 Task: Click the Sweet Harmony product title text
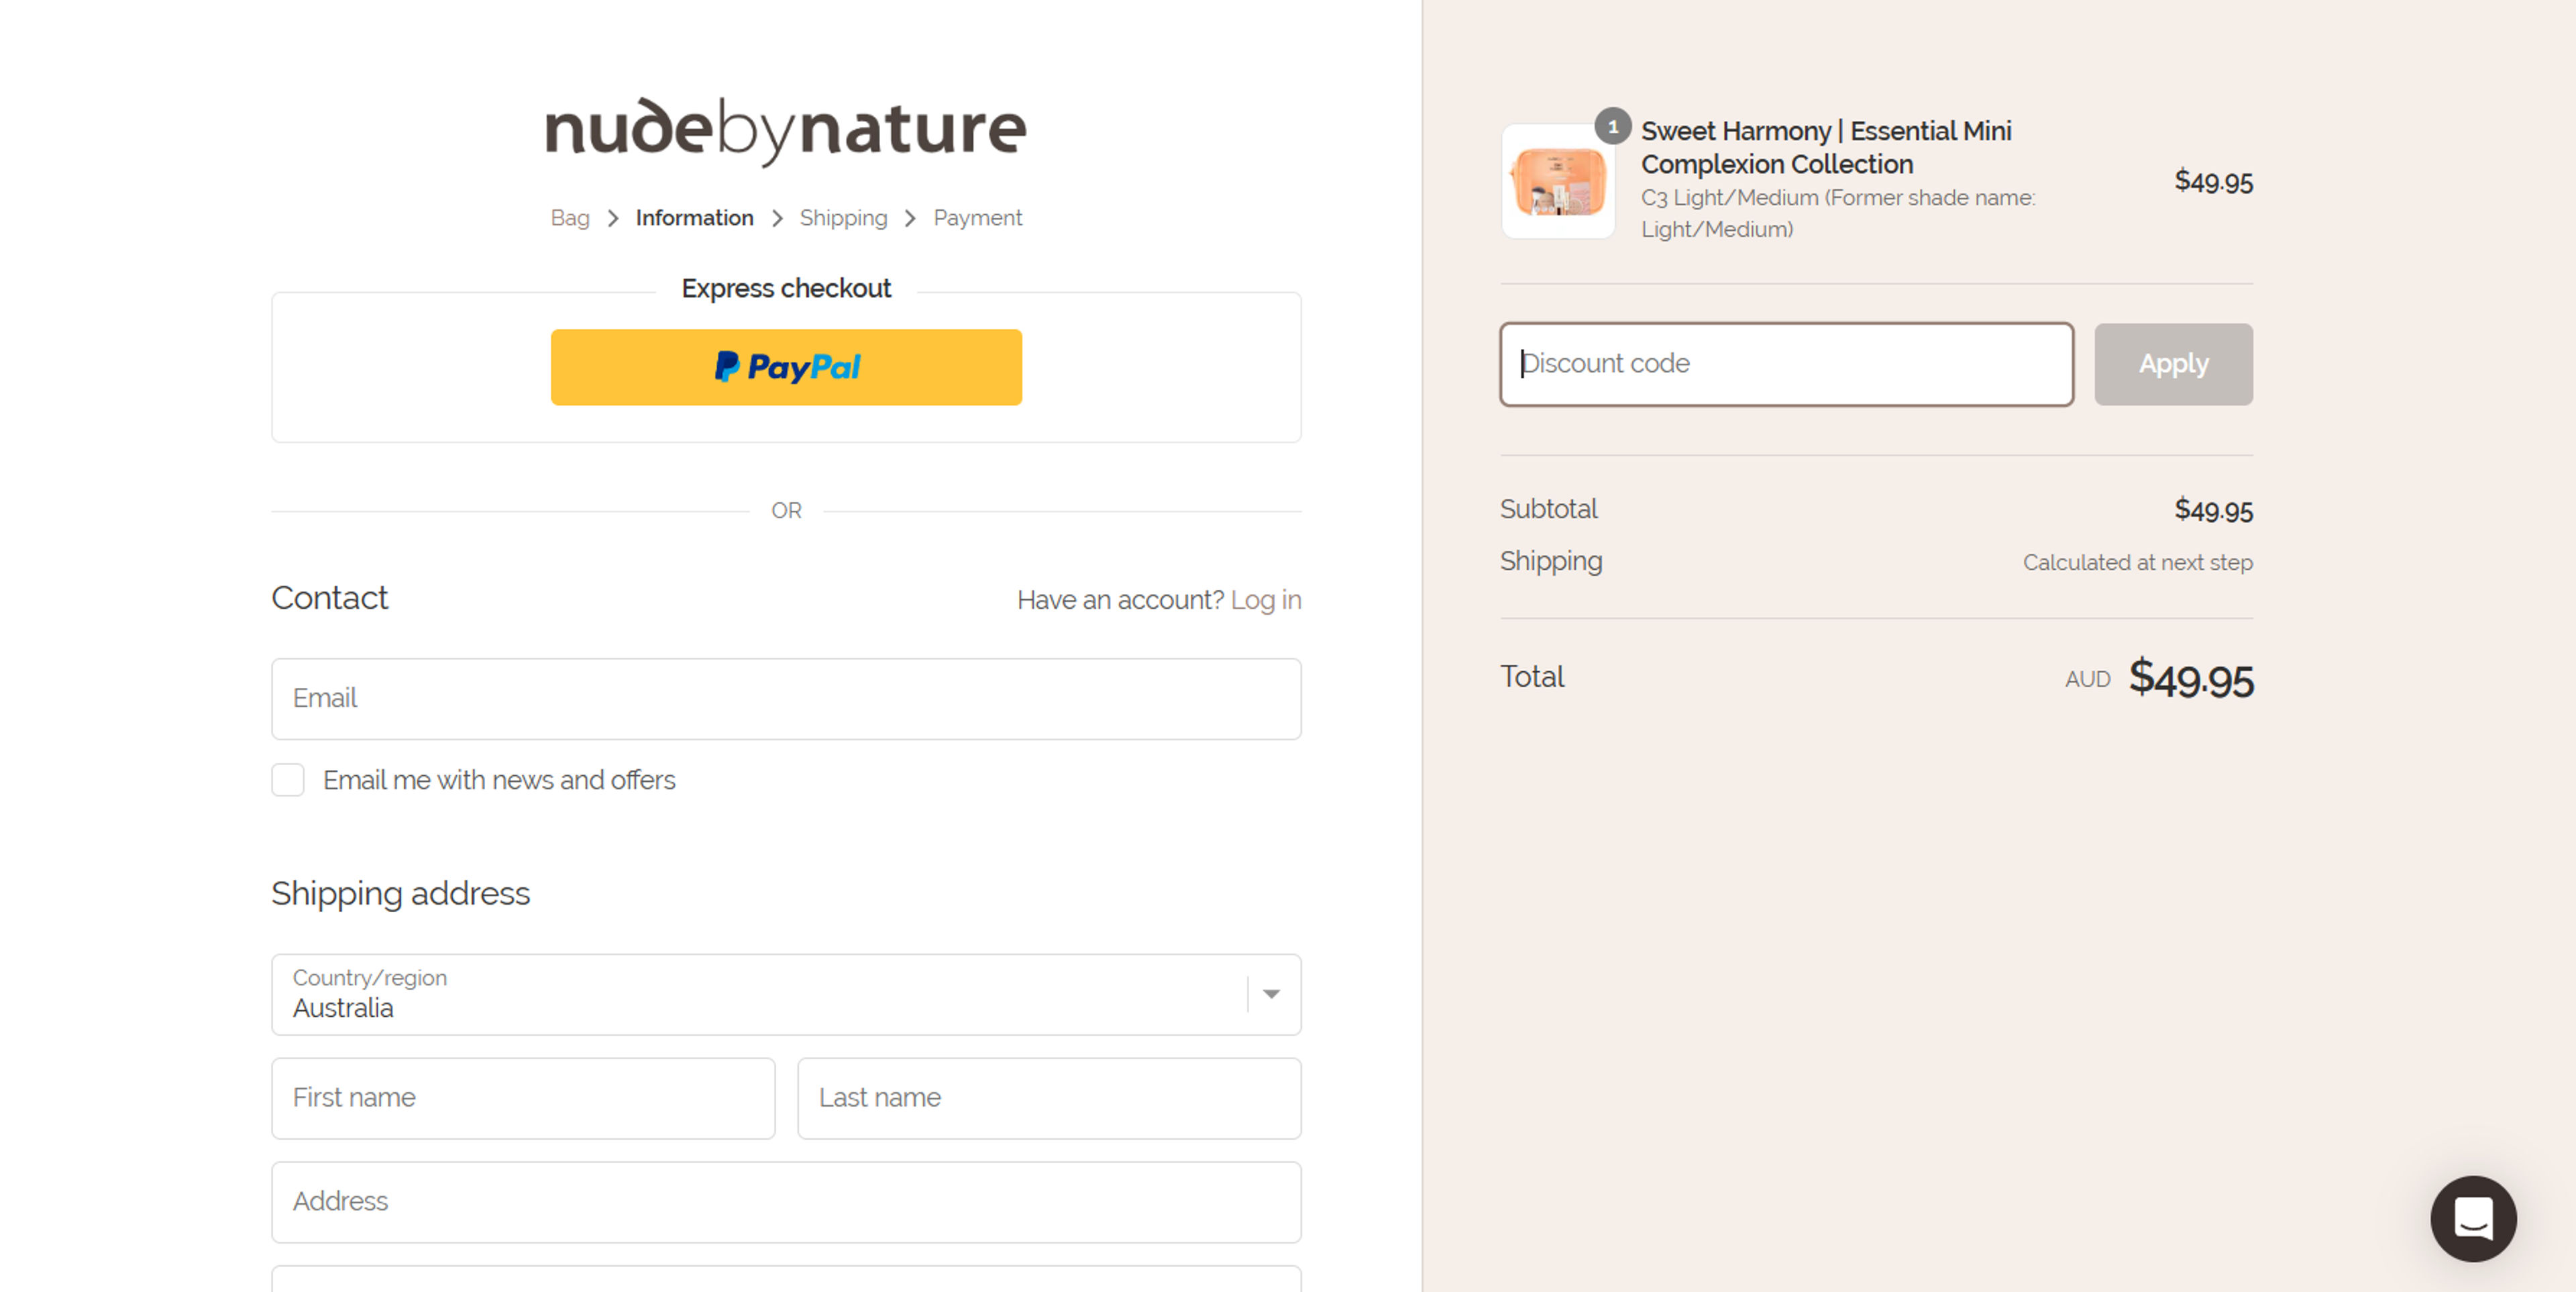tap(1826, 147)
